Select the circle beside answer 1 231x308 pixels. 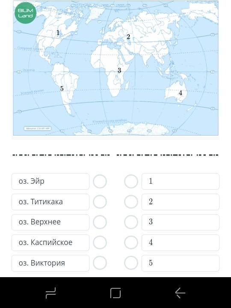tap(131, 181)
